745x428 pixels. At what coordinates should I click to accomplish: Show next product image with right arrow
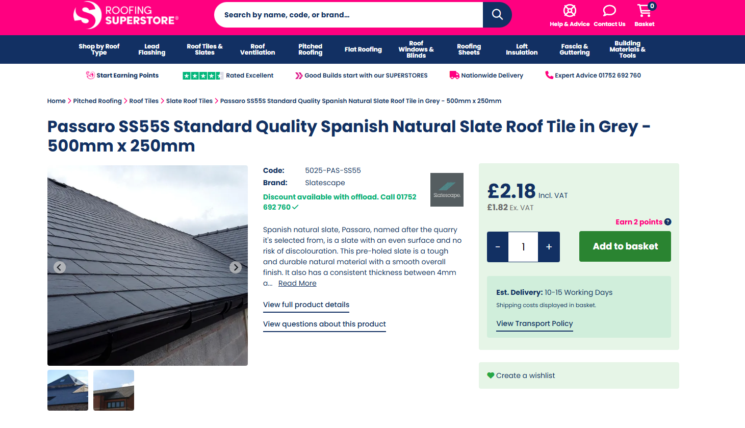click(235, 267)
